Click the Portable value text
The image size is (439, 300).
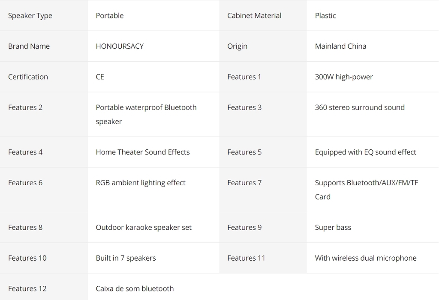coord(110,16)
